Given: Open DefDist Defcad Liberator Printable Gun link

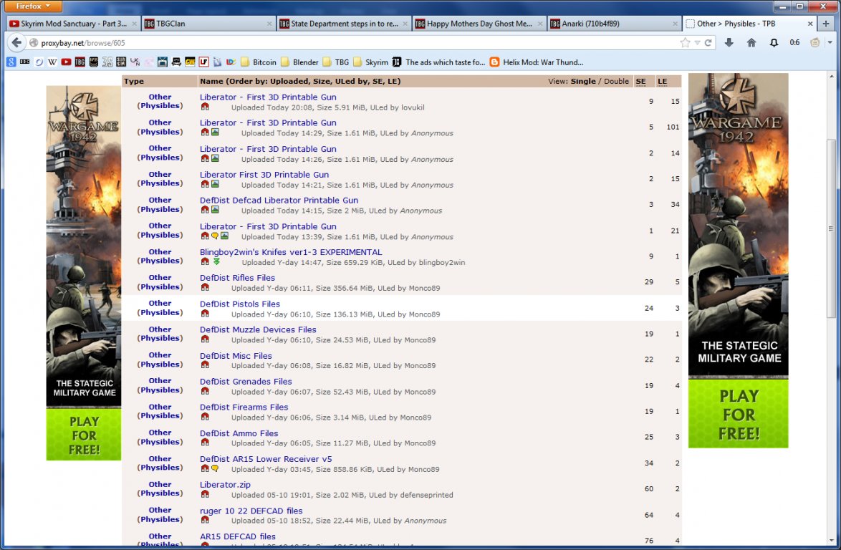Looking at the screenshot, I should (x=279, y=200).
